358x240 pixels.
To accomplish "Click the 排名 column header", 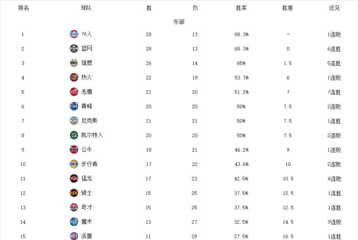I will pos(23,8).
